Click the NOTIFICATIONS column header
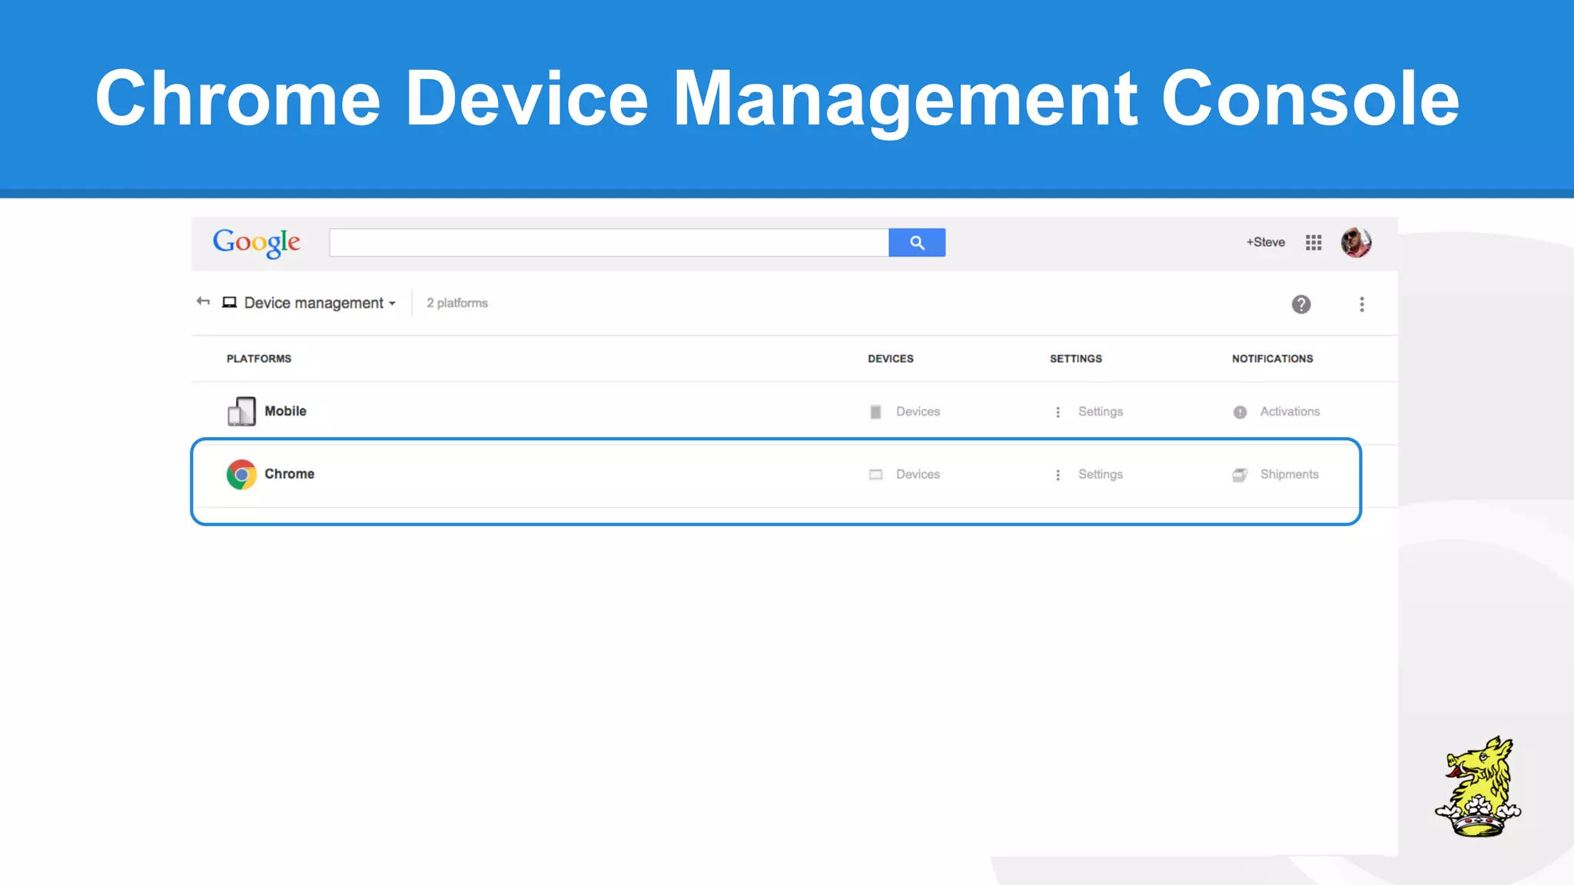 (1273, 359)
